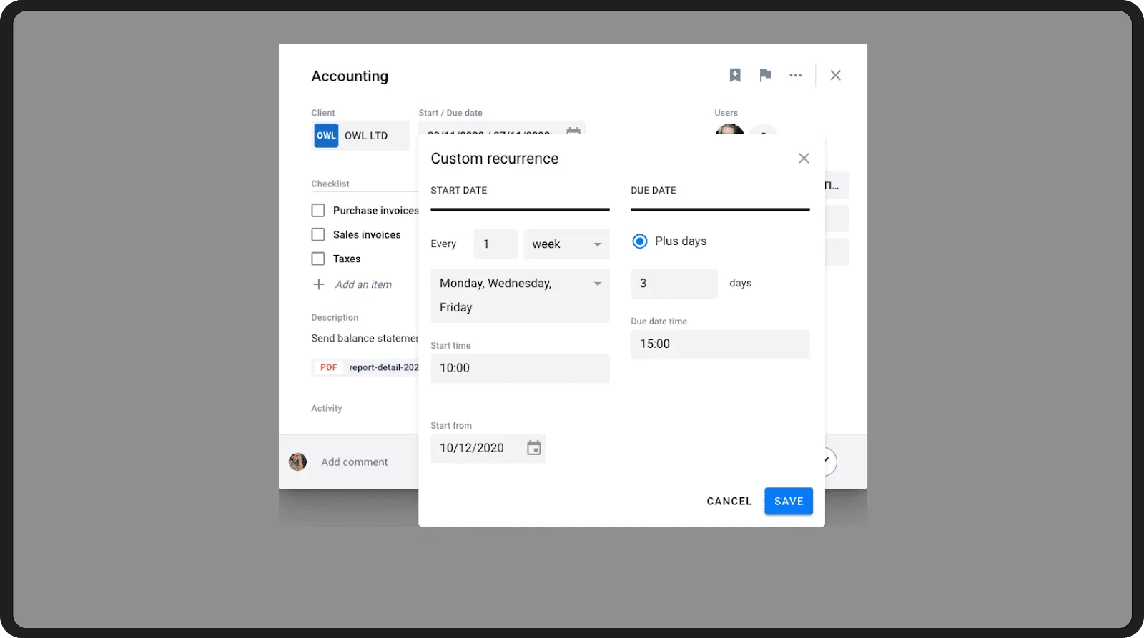Click the plus icon beside Add an item
The image size is (1144, 638).
pos(319,284)
